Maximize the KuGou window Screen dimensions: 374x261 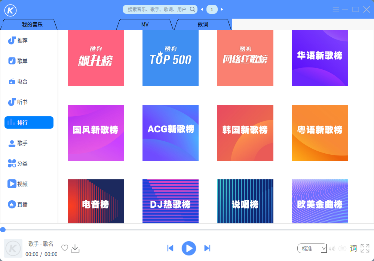356,9
